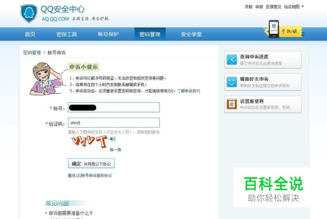Open 腾讯QQ帐号申诉服务协议 link

(90, 175)
